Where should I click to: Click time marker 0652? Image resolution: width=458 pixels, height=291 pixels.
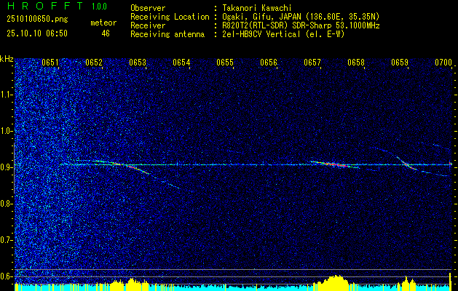click(x=94, y=63)
